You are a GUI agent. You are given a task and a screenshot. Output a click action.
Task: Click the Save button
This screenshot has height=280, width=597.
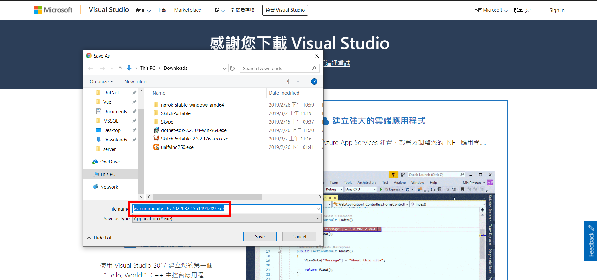(260, 237)
